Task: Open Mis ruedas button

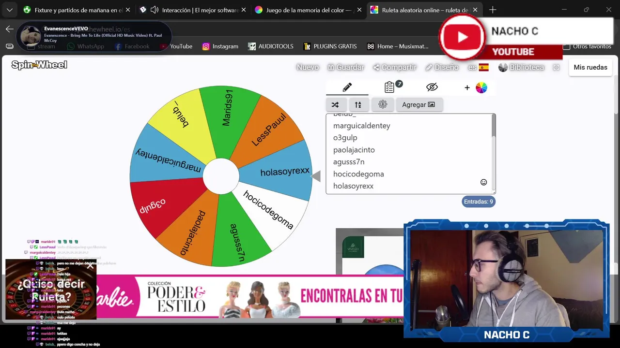Action: (590, 67)
